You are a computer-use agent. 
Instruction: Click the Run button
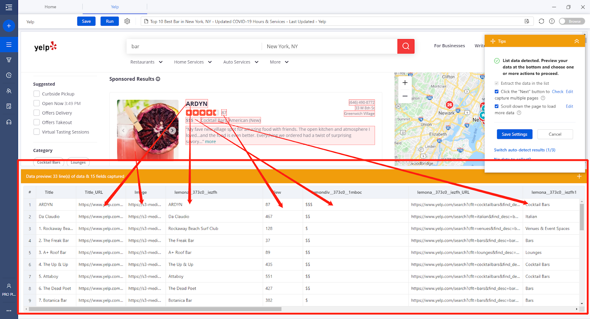(110, 21)
